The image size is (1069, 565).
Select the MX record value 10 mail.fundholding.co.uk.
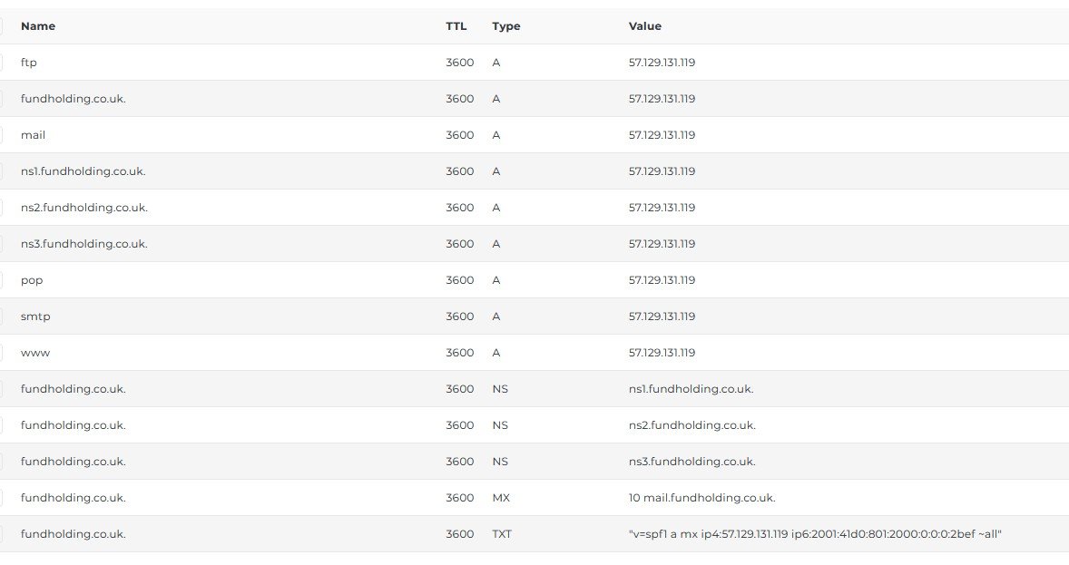(x=702, y=498)
